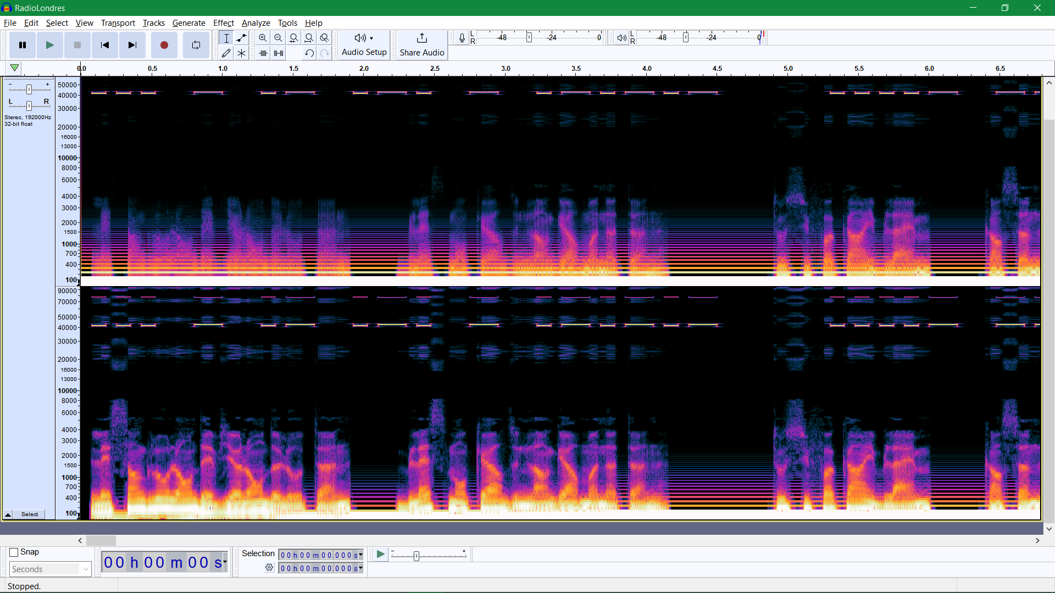Click the Share Audio button
The image size is (1055, 593).
pyautogui.click(x=421, y=45)
